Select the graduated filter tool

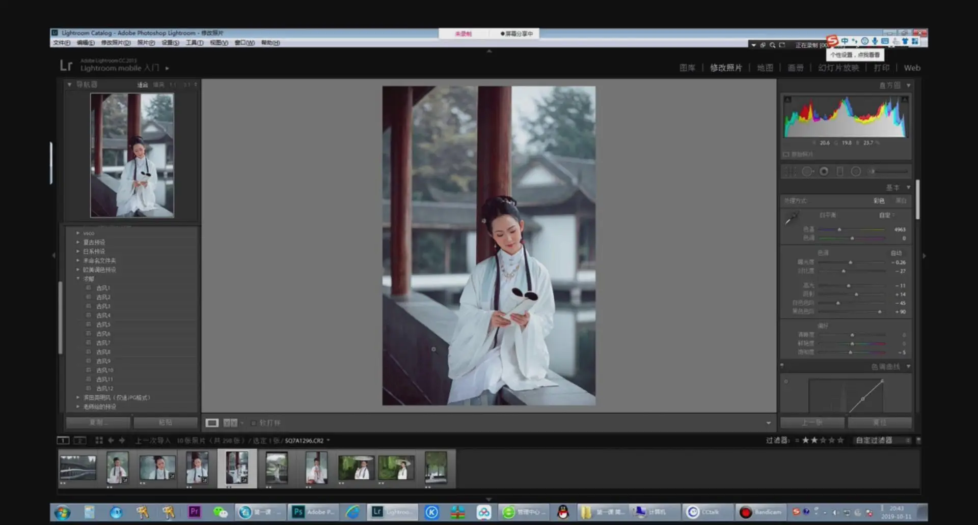coord(840,171)
